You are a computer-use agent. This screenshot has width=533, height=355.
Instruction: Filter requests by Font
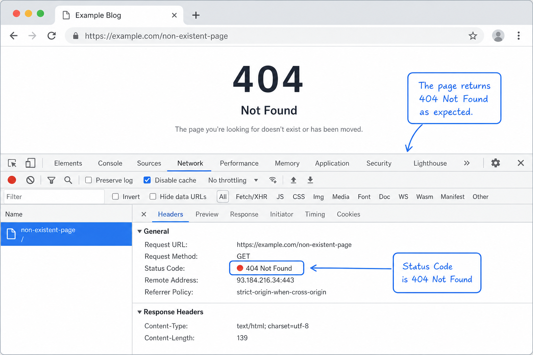click(x=364, y=197)
